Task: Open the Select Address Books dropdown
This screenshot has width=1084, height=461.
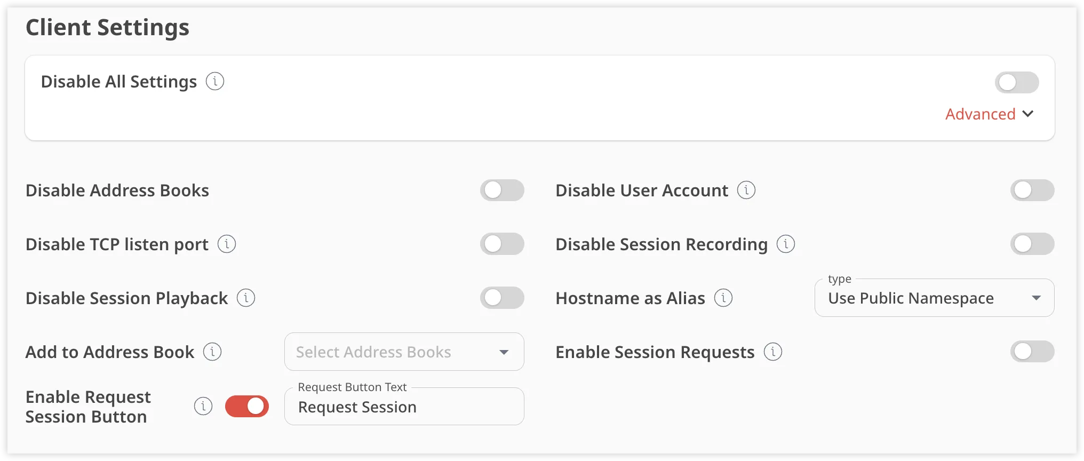Action: (404, 352)
